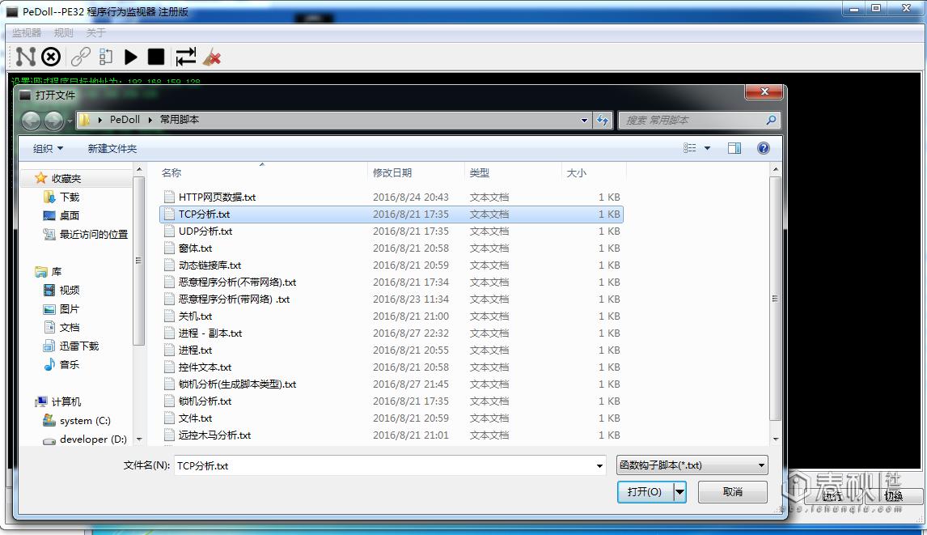The height and width of the screenshot is (535, 927).
Task: Expand the 打开 button split arrow
Action: coord(679,492)
